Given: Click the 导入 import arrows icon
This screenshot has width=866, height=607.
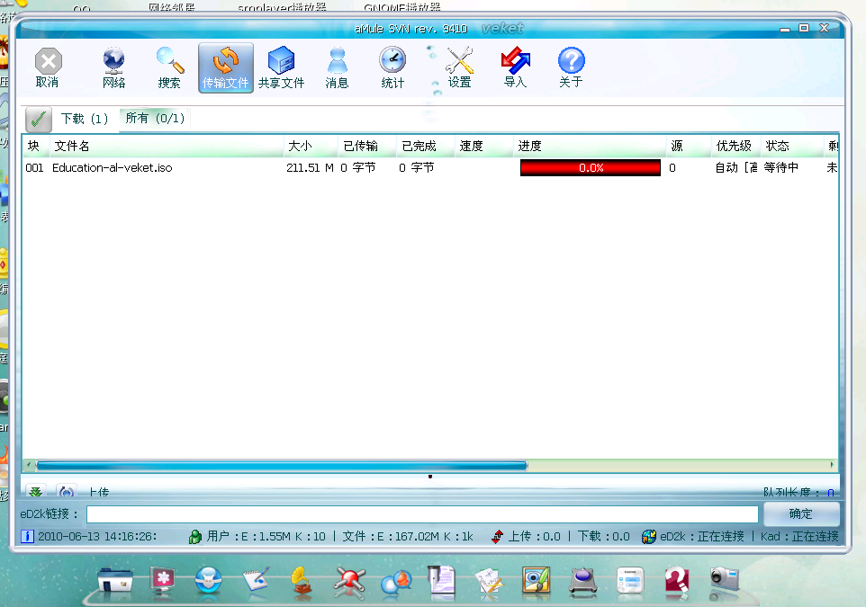Looking at the screenshot, I should [515, 68].
